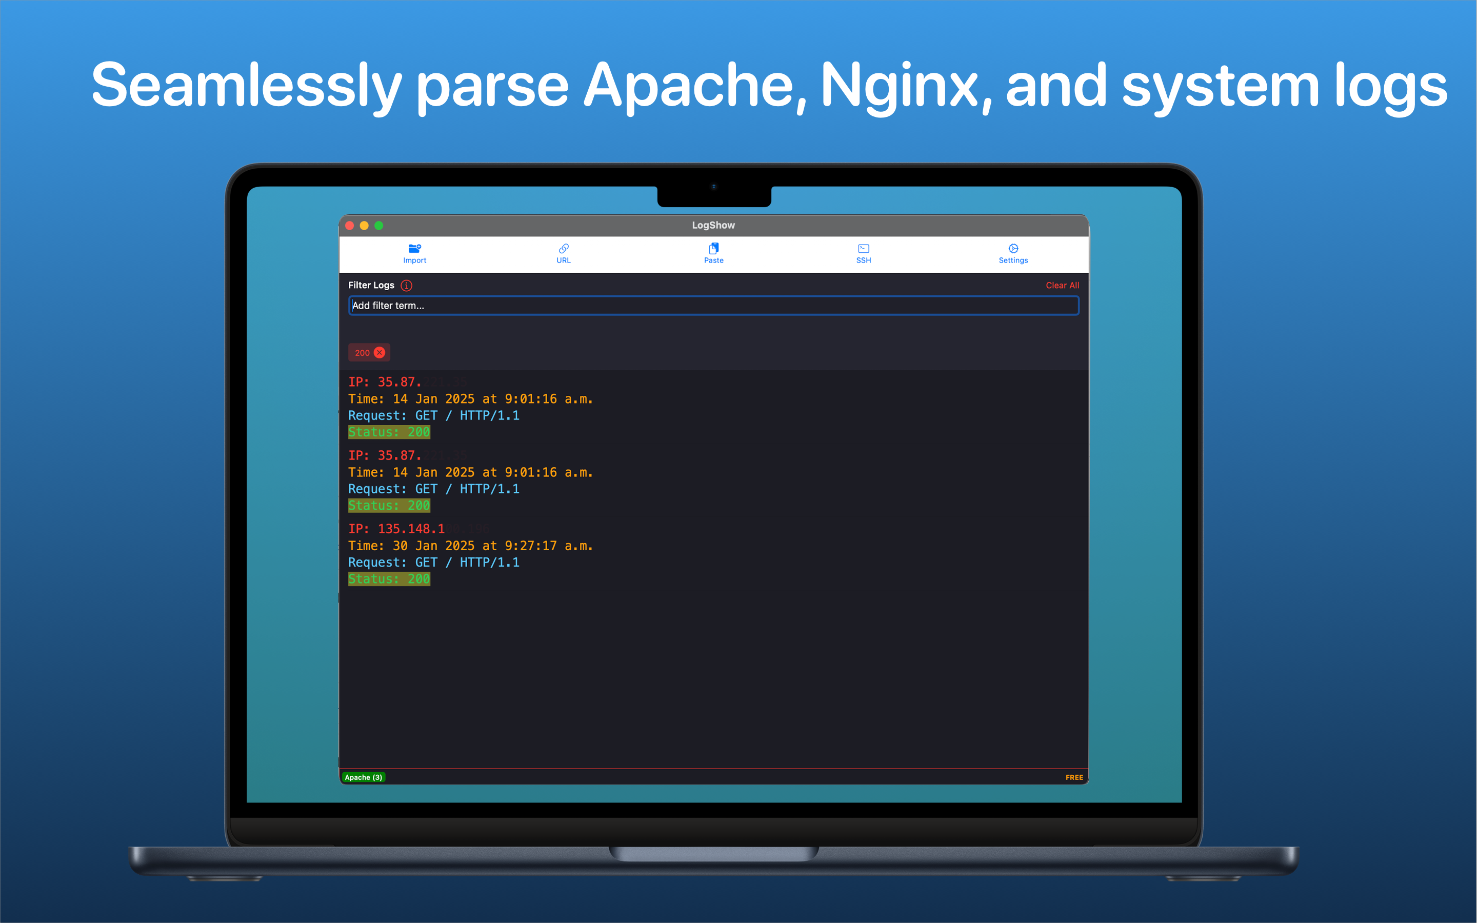The height and width of the screenshot is (923, 1477).
Task: Minimize LogShow with the yellow button
Action: pyautogui.click(x=364, y=225)
